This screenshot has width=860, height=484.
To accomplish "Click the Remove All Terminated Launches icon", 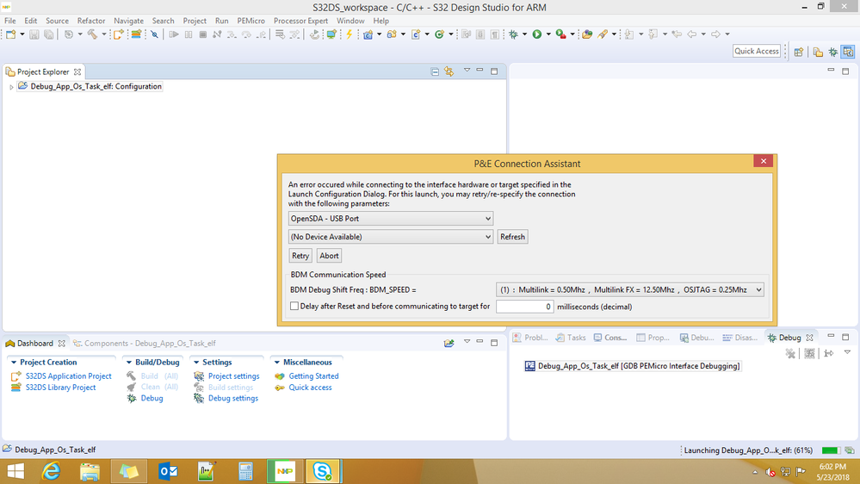I will point(789,353).
